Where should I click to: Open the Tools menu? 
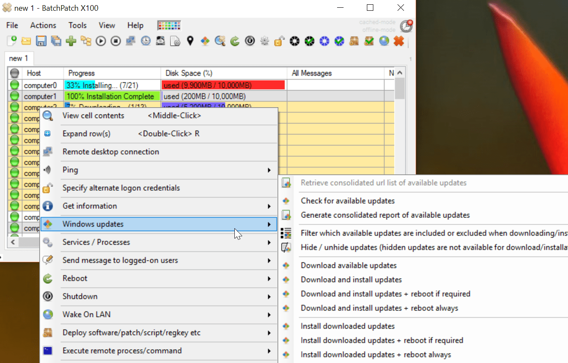(x=78, y=25)
